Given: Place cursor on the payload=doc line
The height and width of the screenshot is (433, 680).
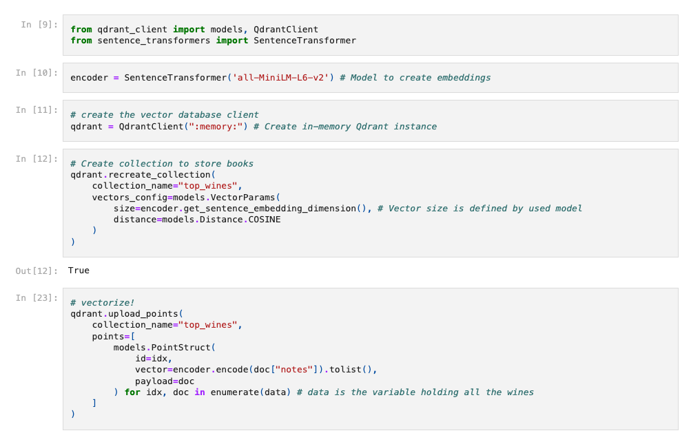Looking at the screenshot, I should point(165,381).
